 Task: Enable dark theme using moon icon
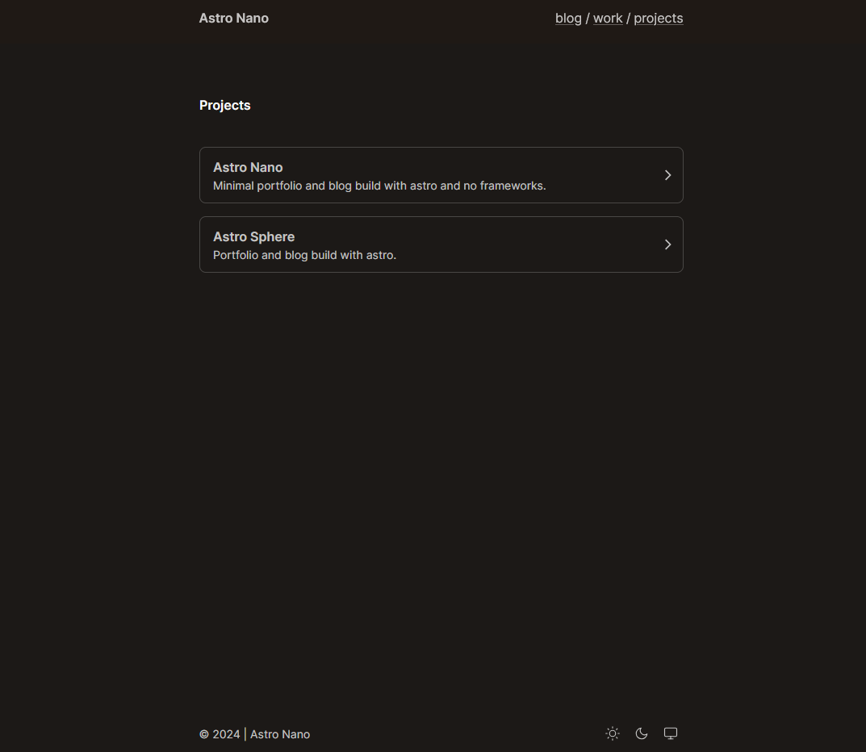pos(642,733)
